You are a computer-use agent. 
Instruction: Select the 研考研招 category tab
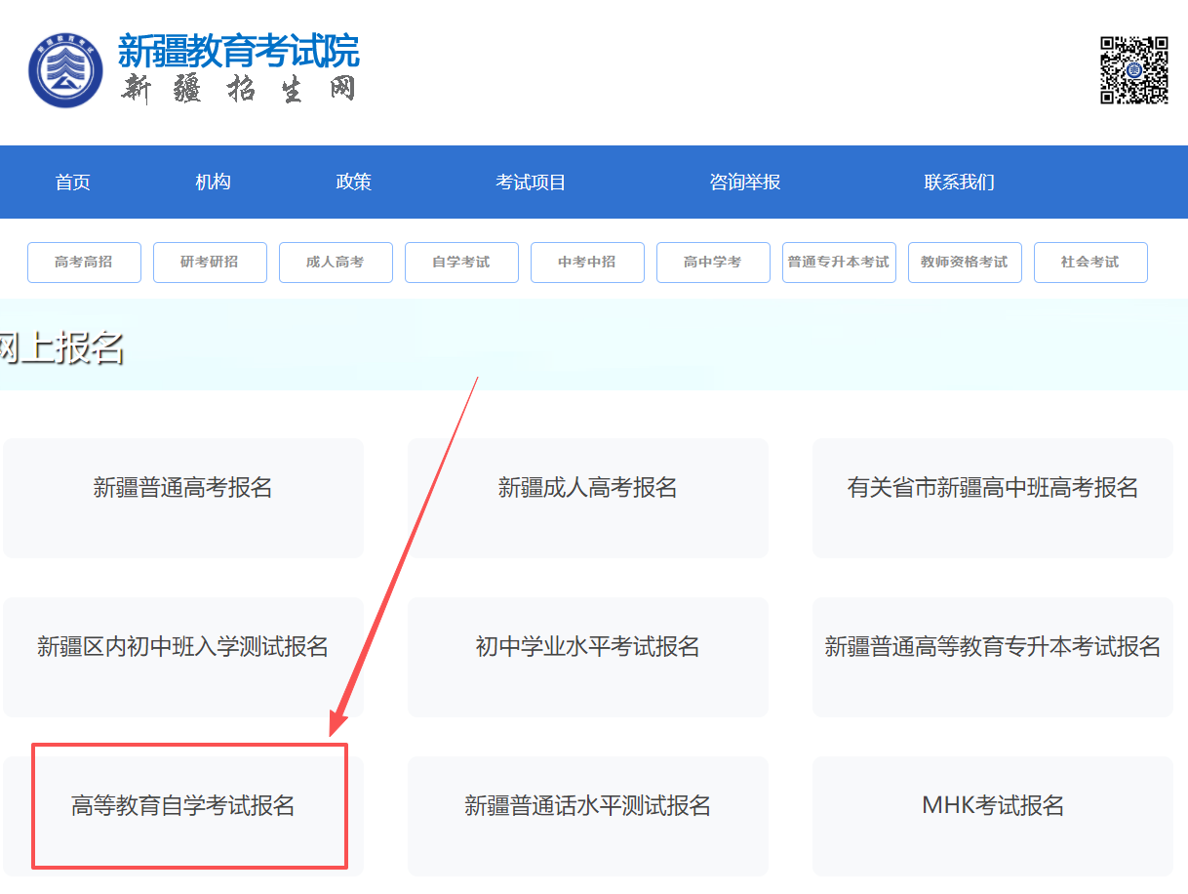coord(210,262)
